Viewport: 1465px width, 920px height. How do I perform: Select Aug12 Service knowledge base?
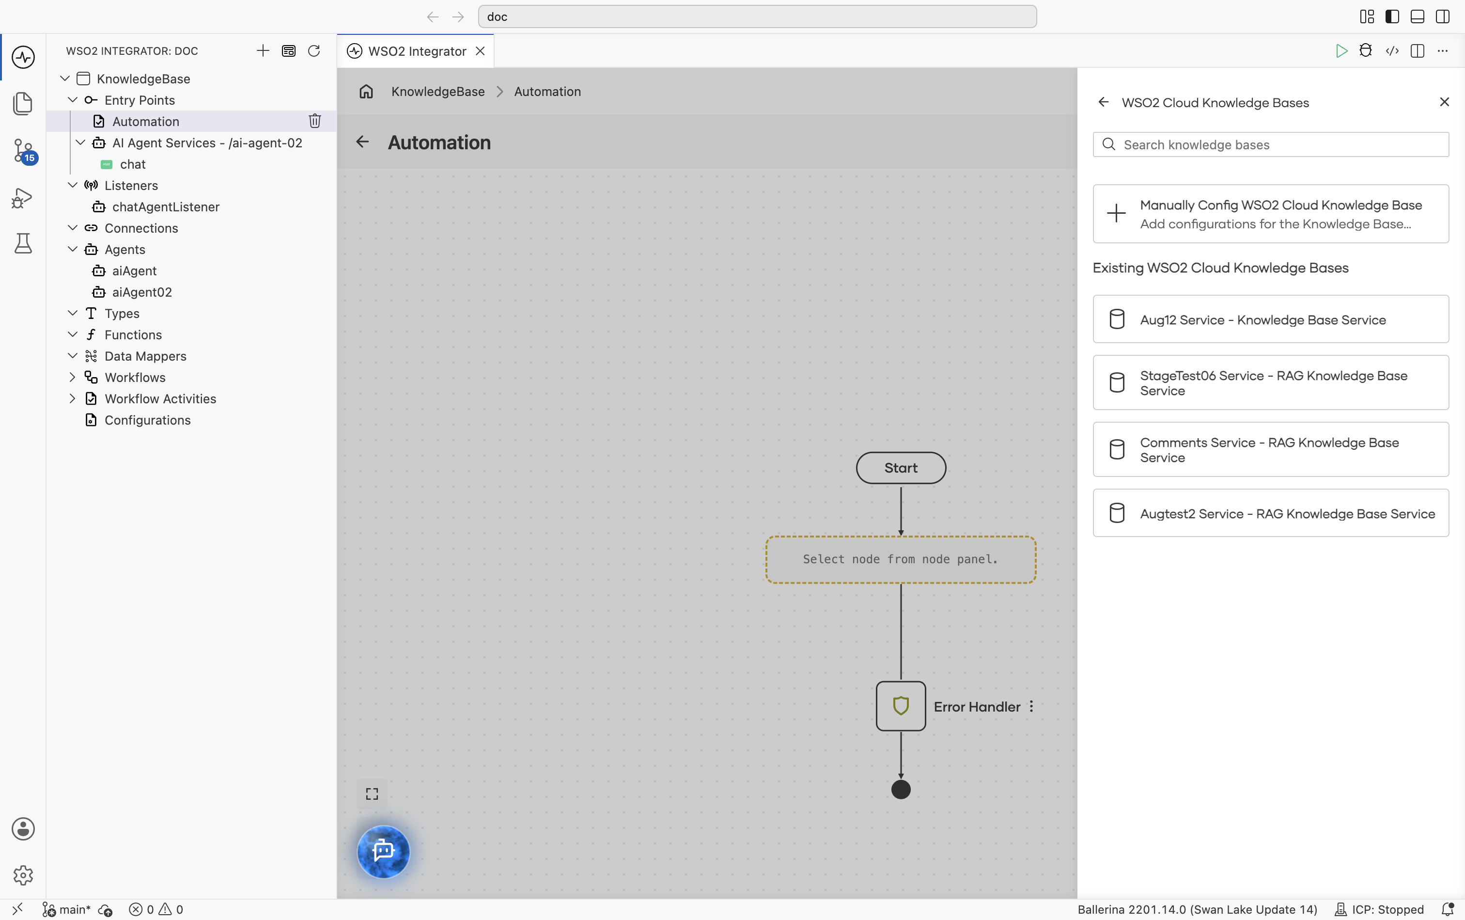pyautogui.click(x=1270, y=319)
